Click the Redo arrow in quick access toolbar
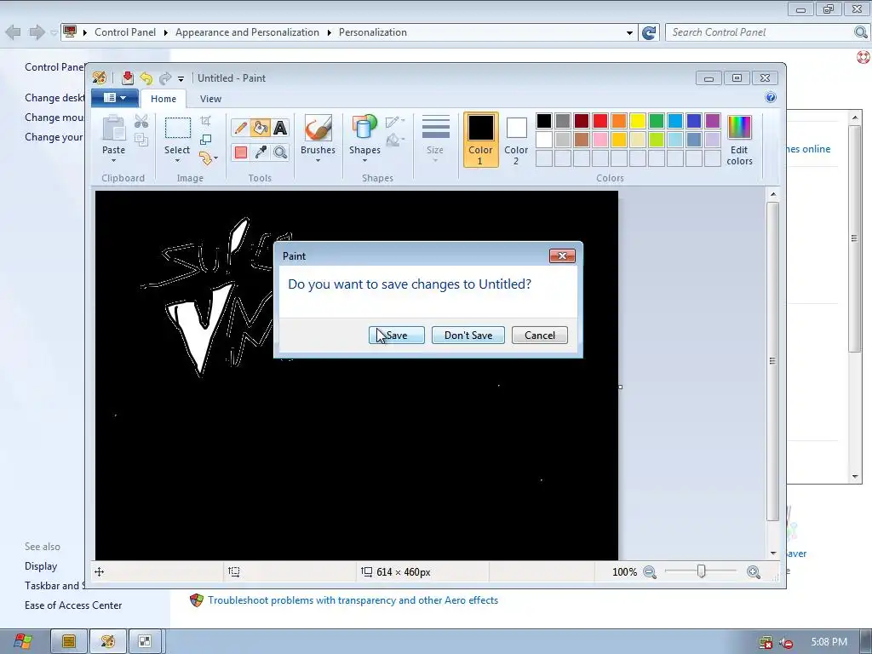The width and height of the screenshot is (872, 654). coord(165,77)
